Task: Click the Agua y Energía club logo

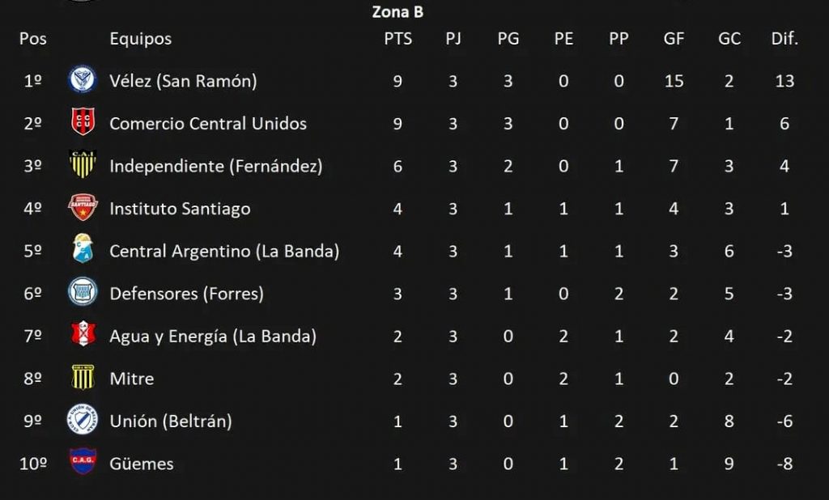Action: coord(83,334)
